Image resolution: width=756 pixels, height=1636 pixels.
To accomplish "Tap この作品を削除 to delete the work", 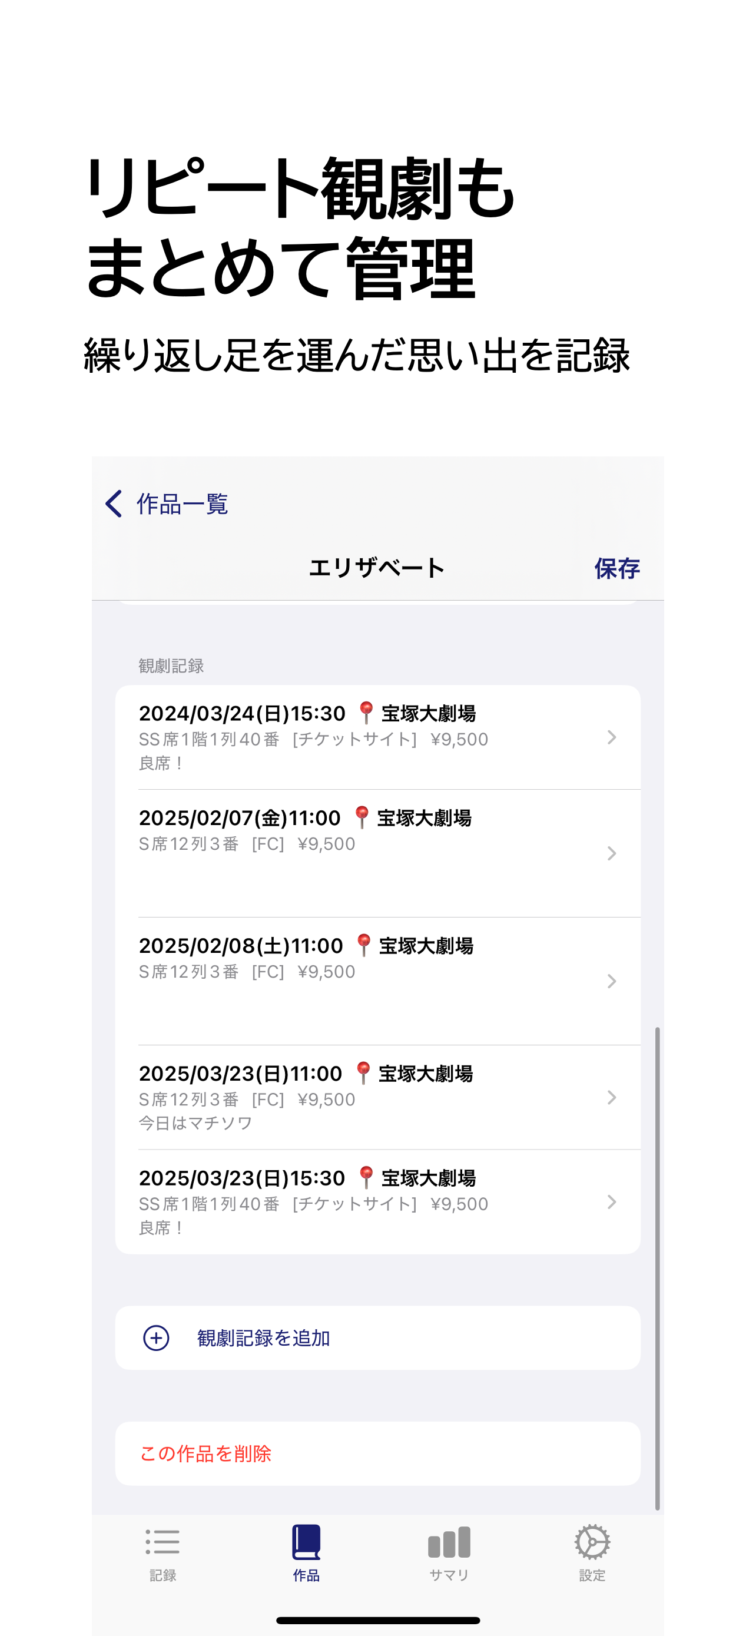I will (205, 1453).
